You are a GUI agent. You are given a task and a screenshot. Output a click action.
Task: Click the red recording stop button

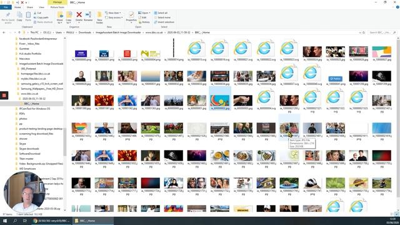[4, 96]
